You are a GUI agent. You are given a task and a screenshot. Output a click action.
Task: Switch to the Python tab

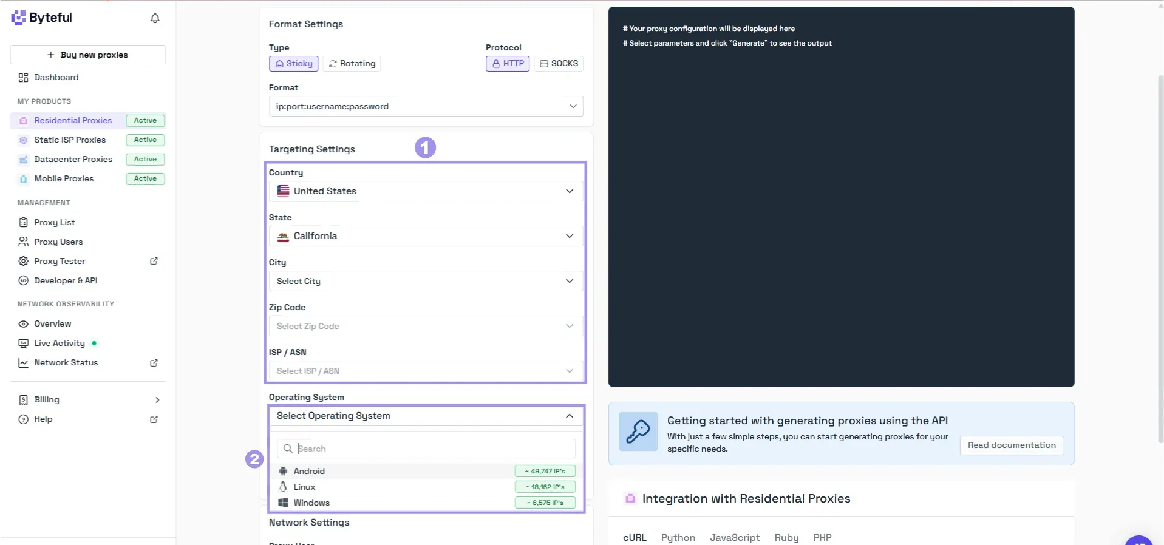678,538
